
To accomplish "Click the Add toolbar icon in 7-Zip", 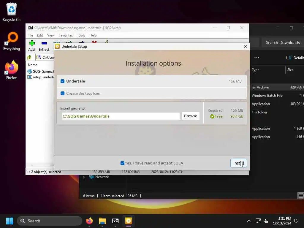I will (x=31, y=46).
